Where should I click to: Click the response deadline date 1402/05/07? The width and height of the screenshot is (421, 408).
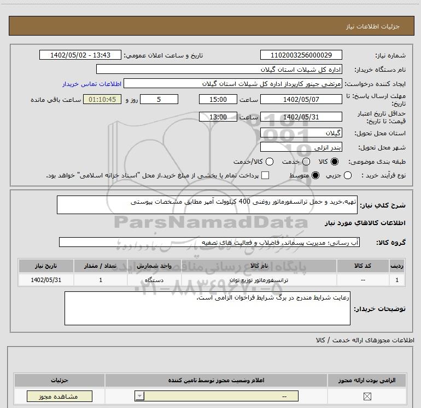[301, 99]
